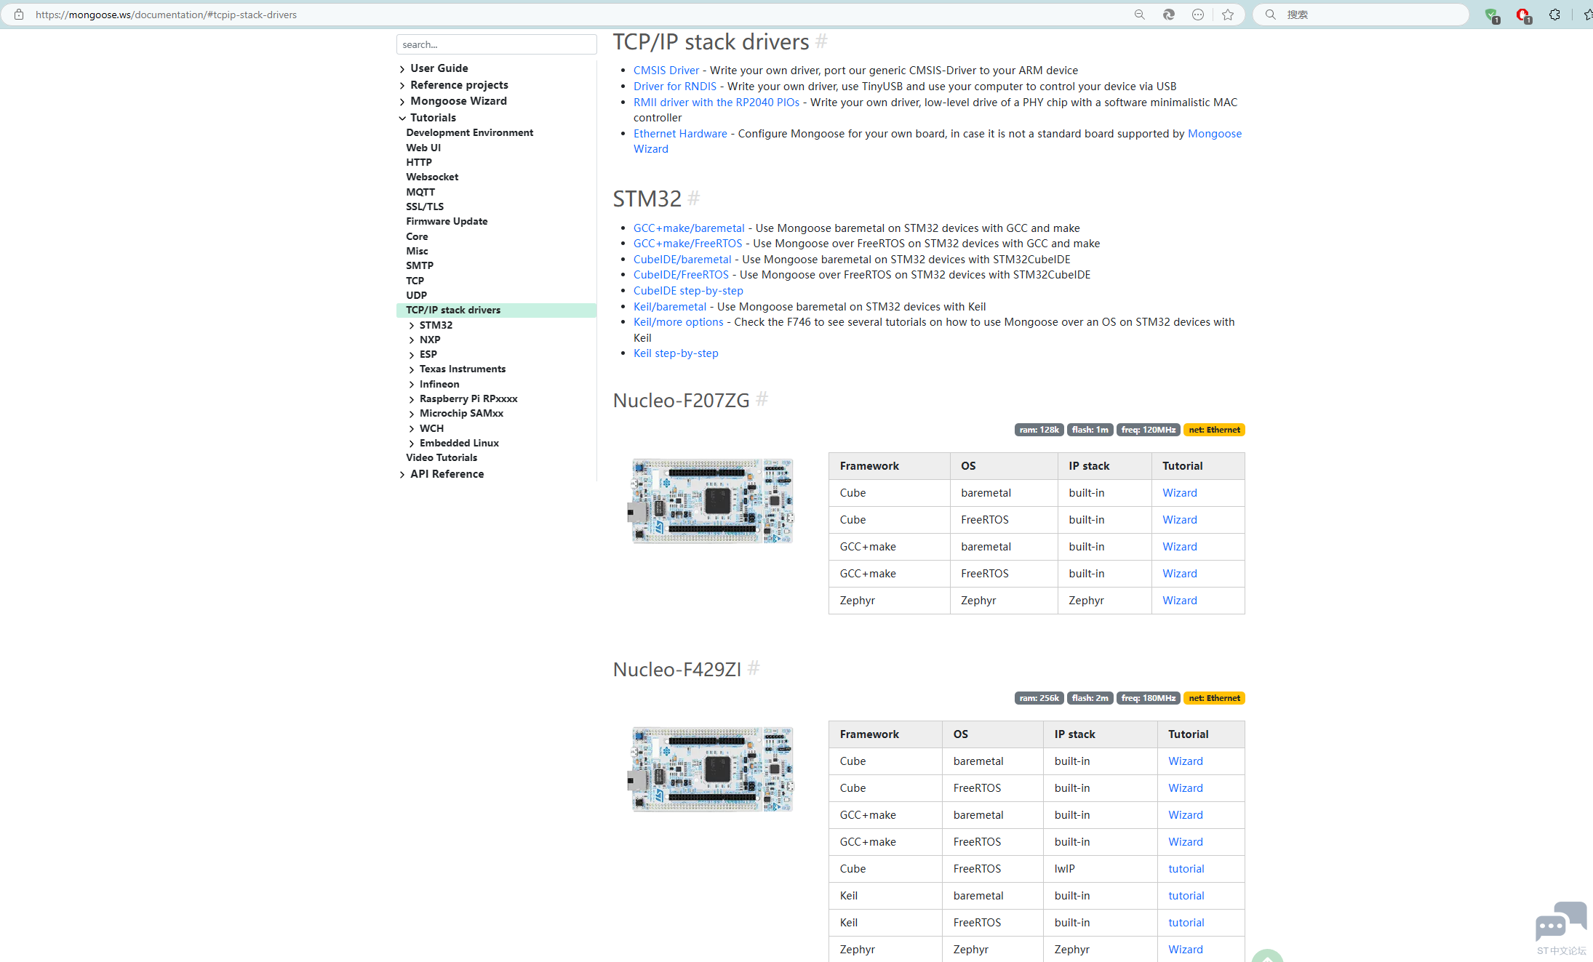Open CubeIDE step-by-step link
Viewport: 1593px width, 962px height.
point(688,291)
